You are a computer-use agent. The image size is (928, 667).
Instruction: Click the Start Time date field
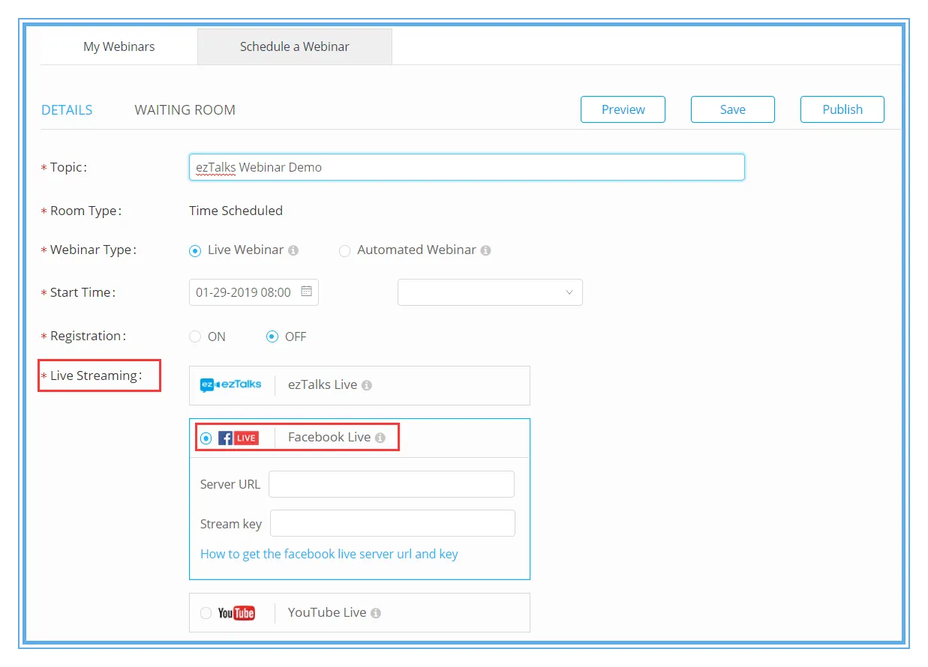click(254, 292)
